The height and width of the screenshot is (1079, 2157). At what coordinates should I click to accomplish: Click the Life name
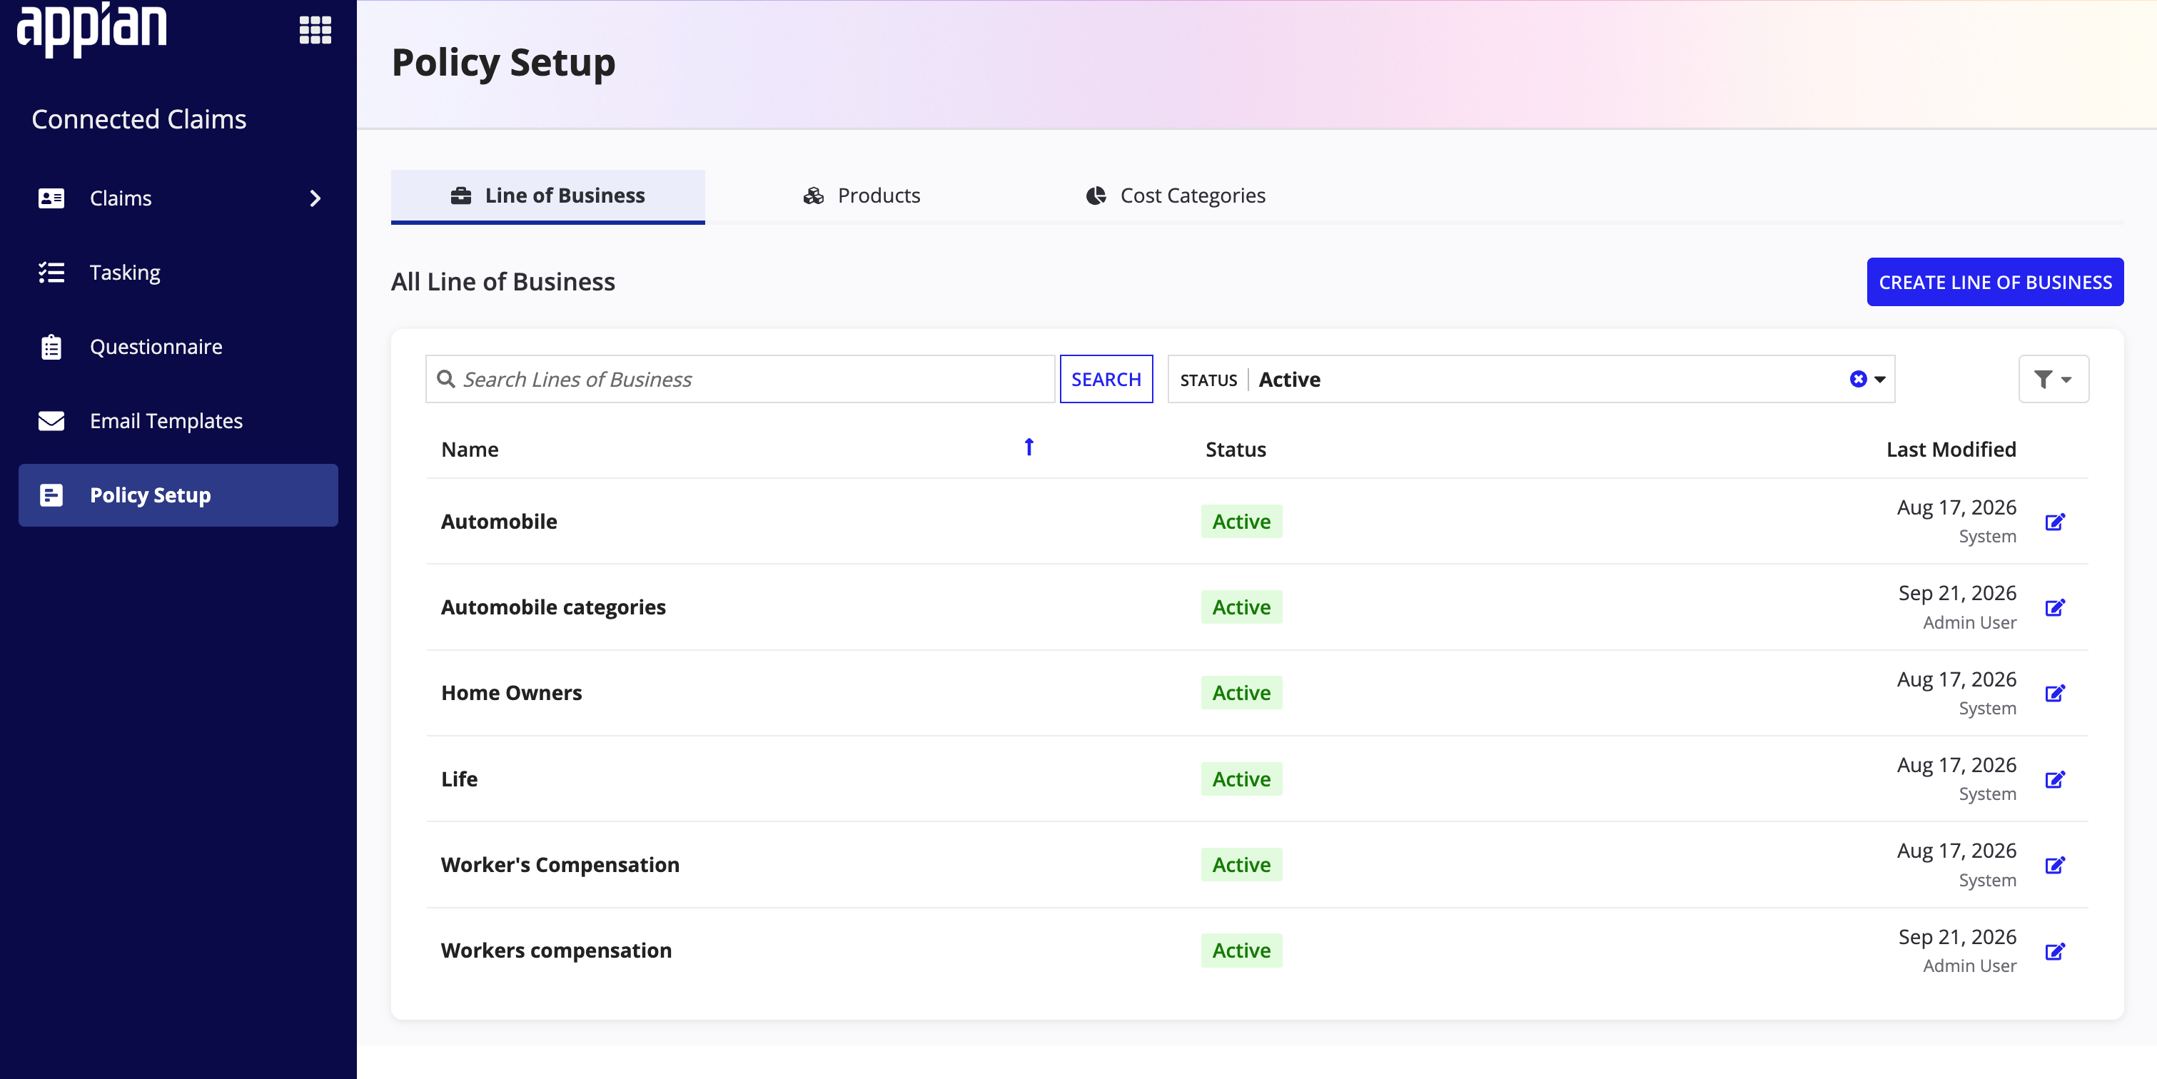point(459,779)
